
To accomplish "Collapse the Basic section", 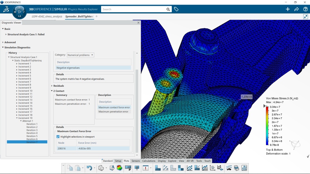I will point(3,29).
